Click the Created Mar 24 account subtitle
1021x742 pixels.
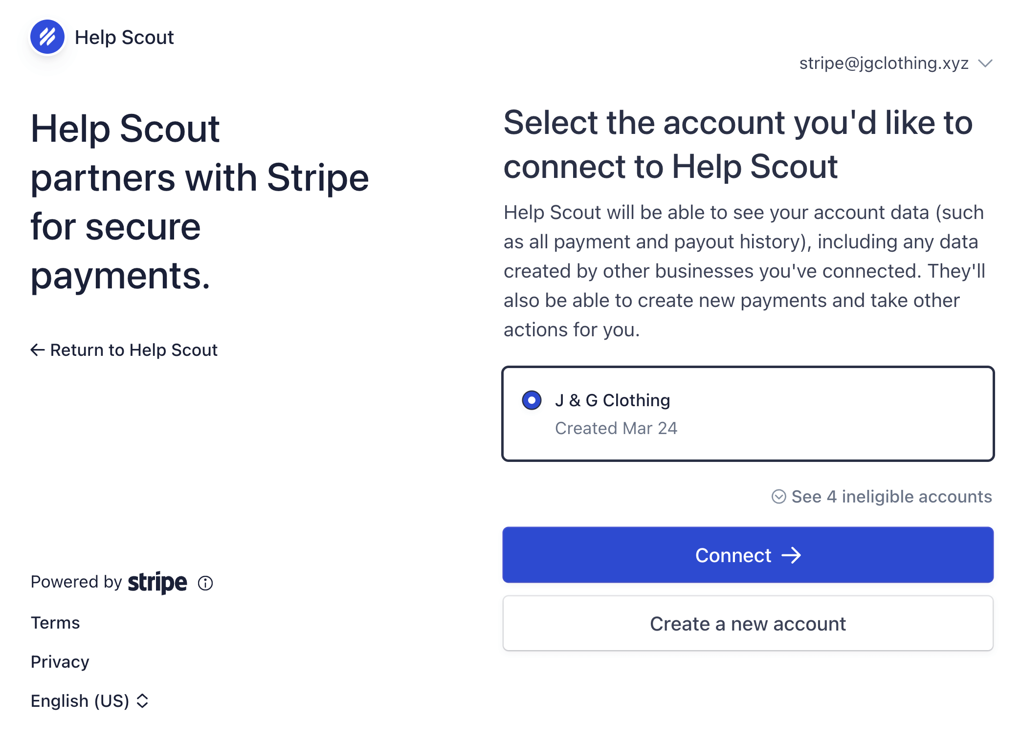616,428
